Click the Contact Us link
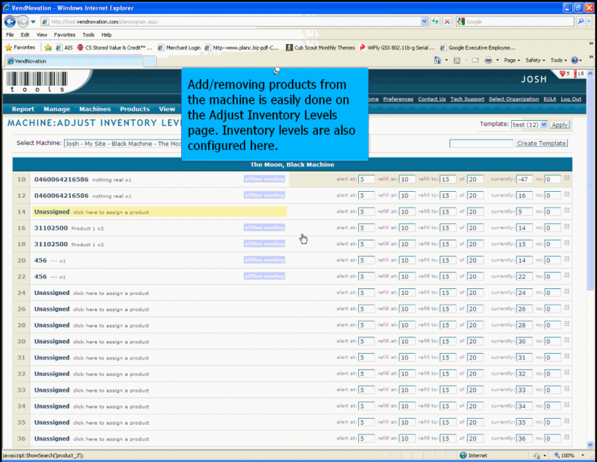 pyautogui.click(x=432, y=99)
